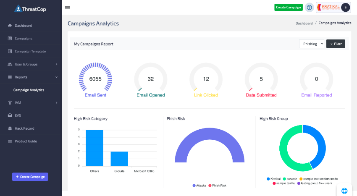Open the support lifebuoy chat icon
Viewport: 357px width, 196px height.
(x=344, y=191)
